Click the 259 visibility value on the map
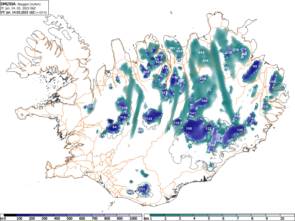Screen dimensions: 295x221 point(102,135)
